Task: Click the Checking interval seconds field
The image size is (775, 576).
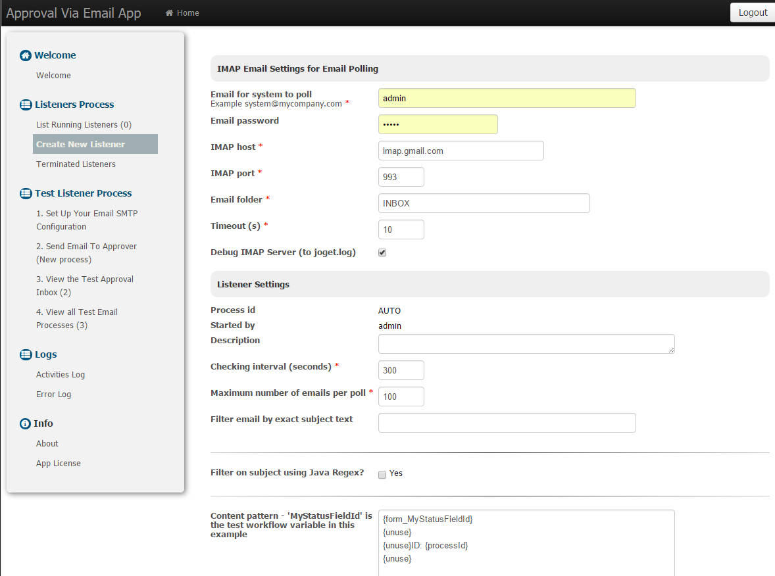Action: (x=401, y=370)
